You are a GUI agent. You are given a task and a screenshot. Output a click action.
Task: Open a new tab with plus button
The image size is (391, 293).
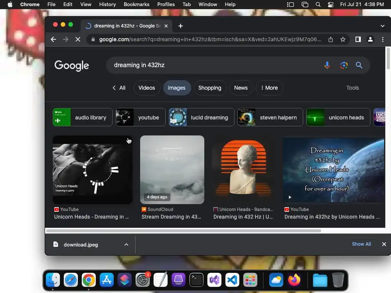181,26
